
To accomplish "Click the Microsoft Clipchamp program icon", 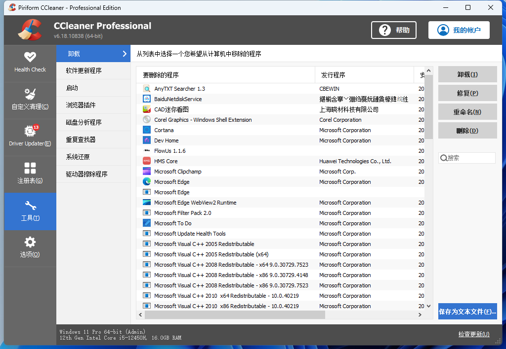I will pyautogui.click(x=147, y=171).
